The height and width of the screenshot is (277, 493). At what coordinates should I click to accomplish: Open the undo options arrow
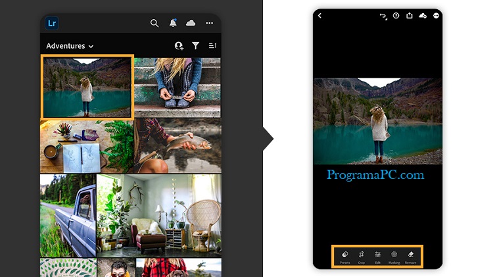(x=383, y=15)
